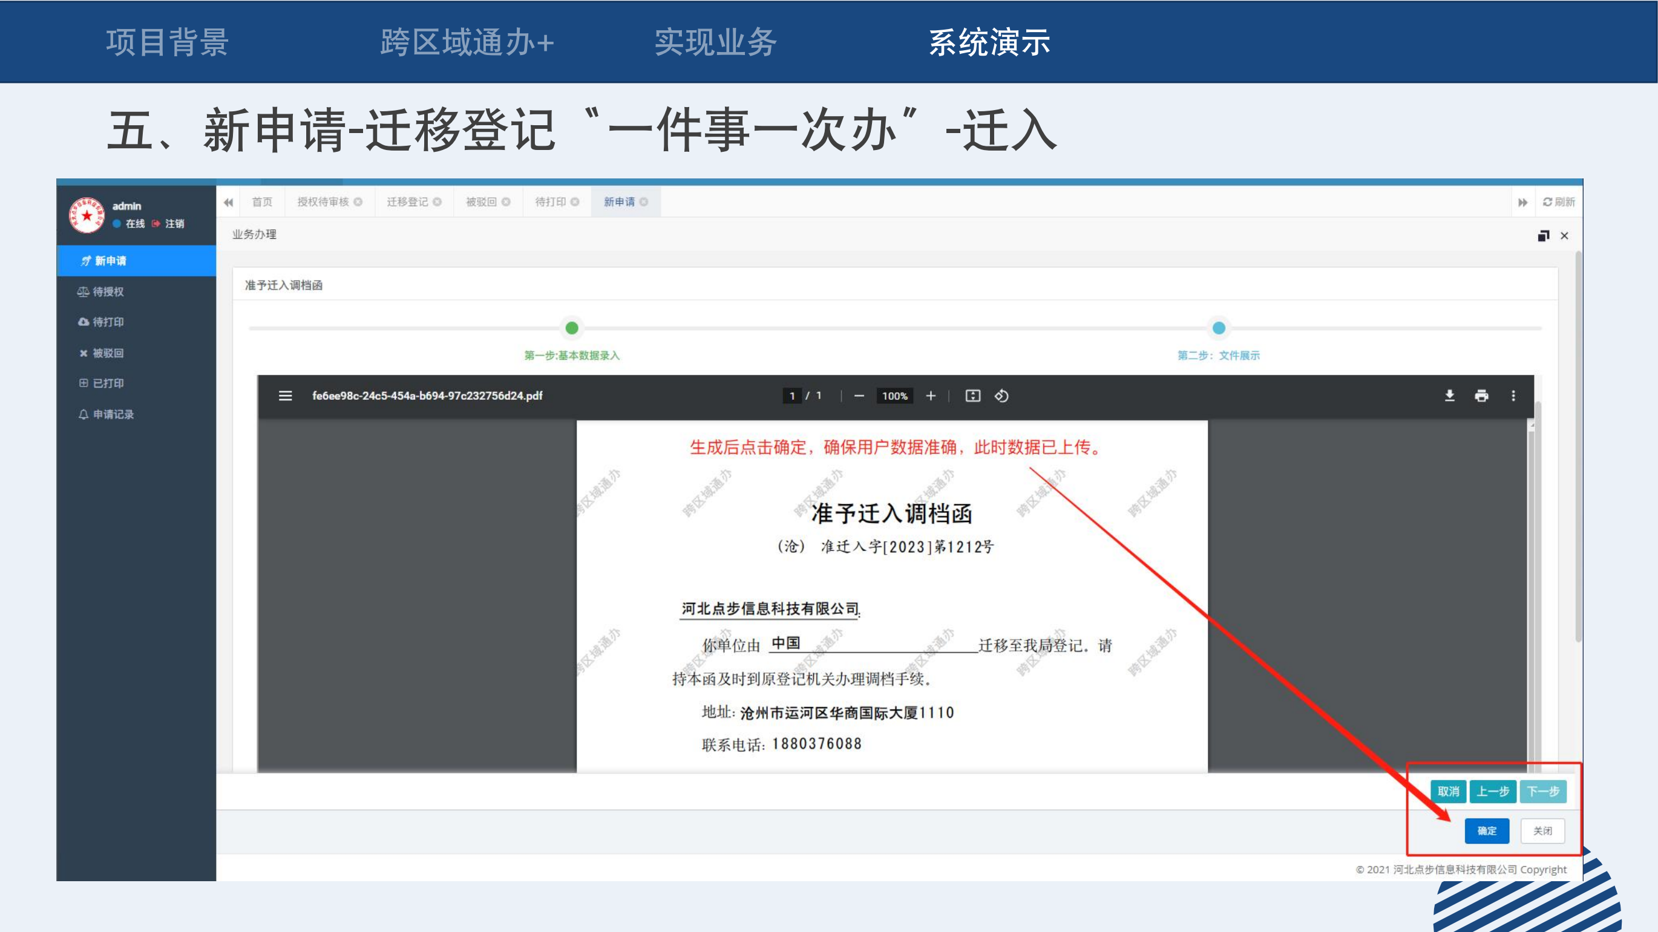Image resolution: width=1658 pixels, height=932 pixels.
Task: Zoom out the PDF with minus icon
Action: (859, 396)
